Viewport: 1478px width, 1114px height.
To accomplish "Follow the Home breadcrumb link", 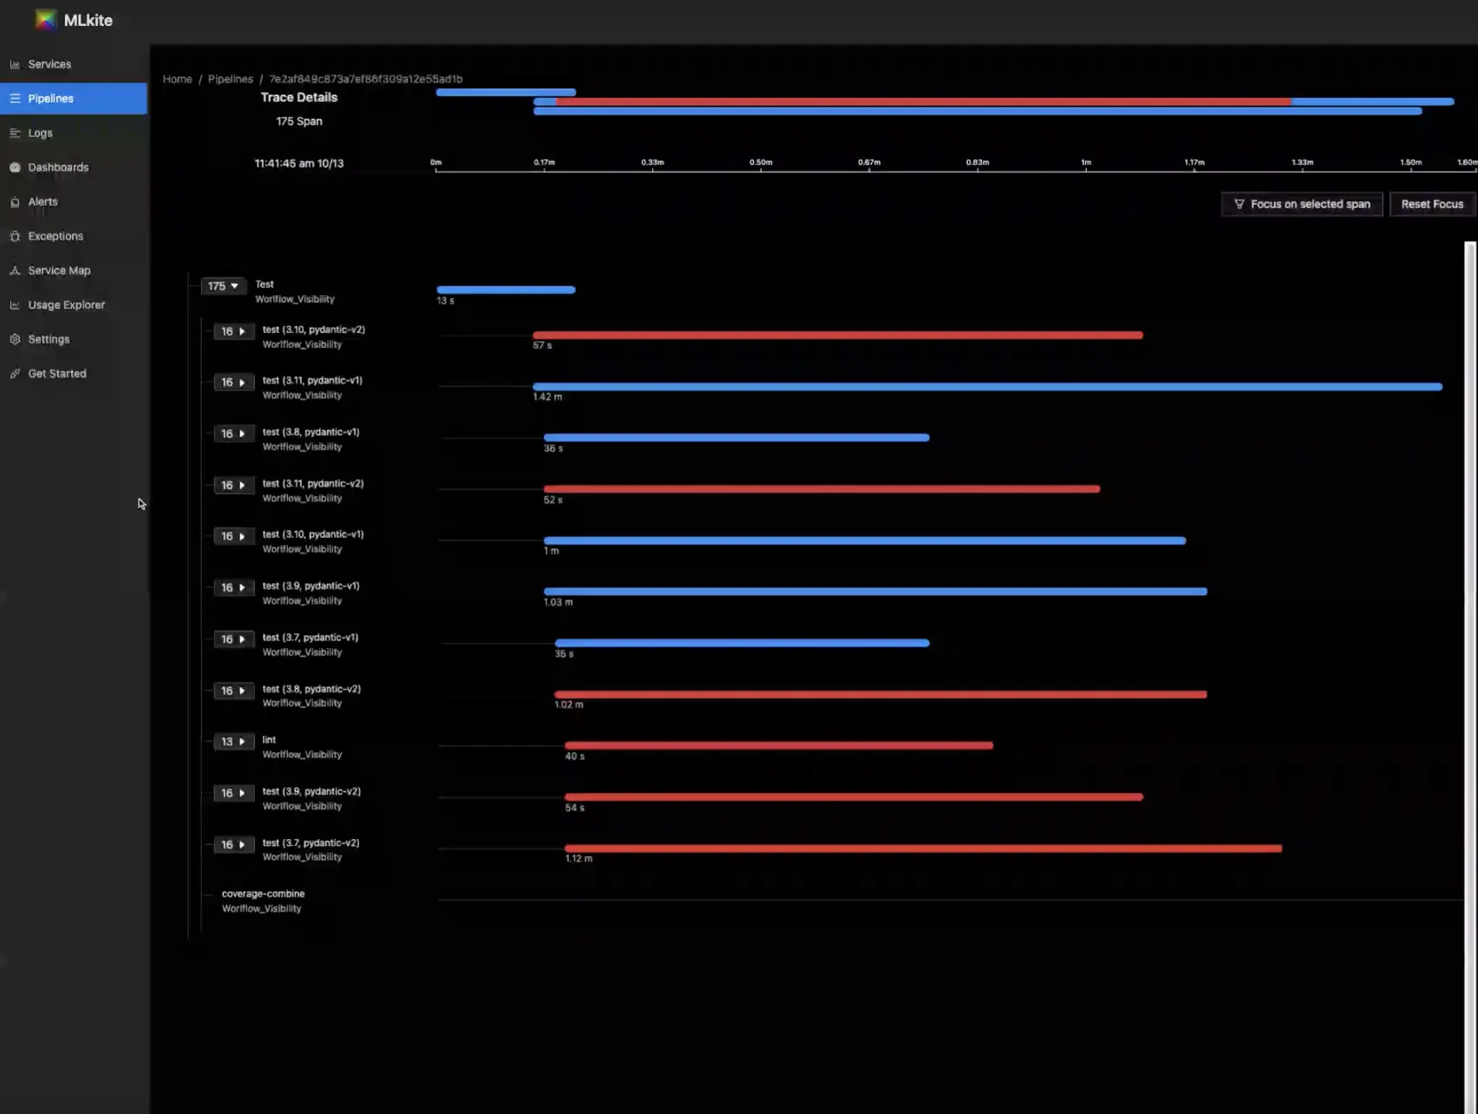I will pos(177,79).
